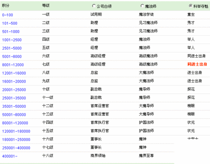Open the 5001~8000 score range
This screenshot has width=210, height=164.
pos(12,57)
